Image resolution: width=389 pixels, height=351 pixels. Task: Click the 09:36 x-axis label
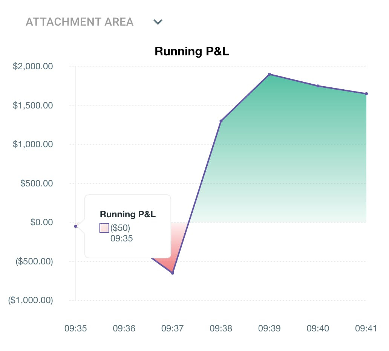[124, 328]
